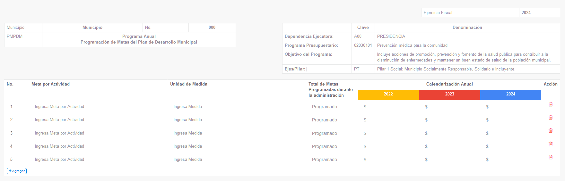This screenshot has height=181, width=565.
Task: Click Prevención médica para la comunidad text
Action: [x=412, y=45]
